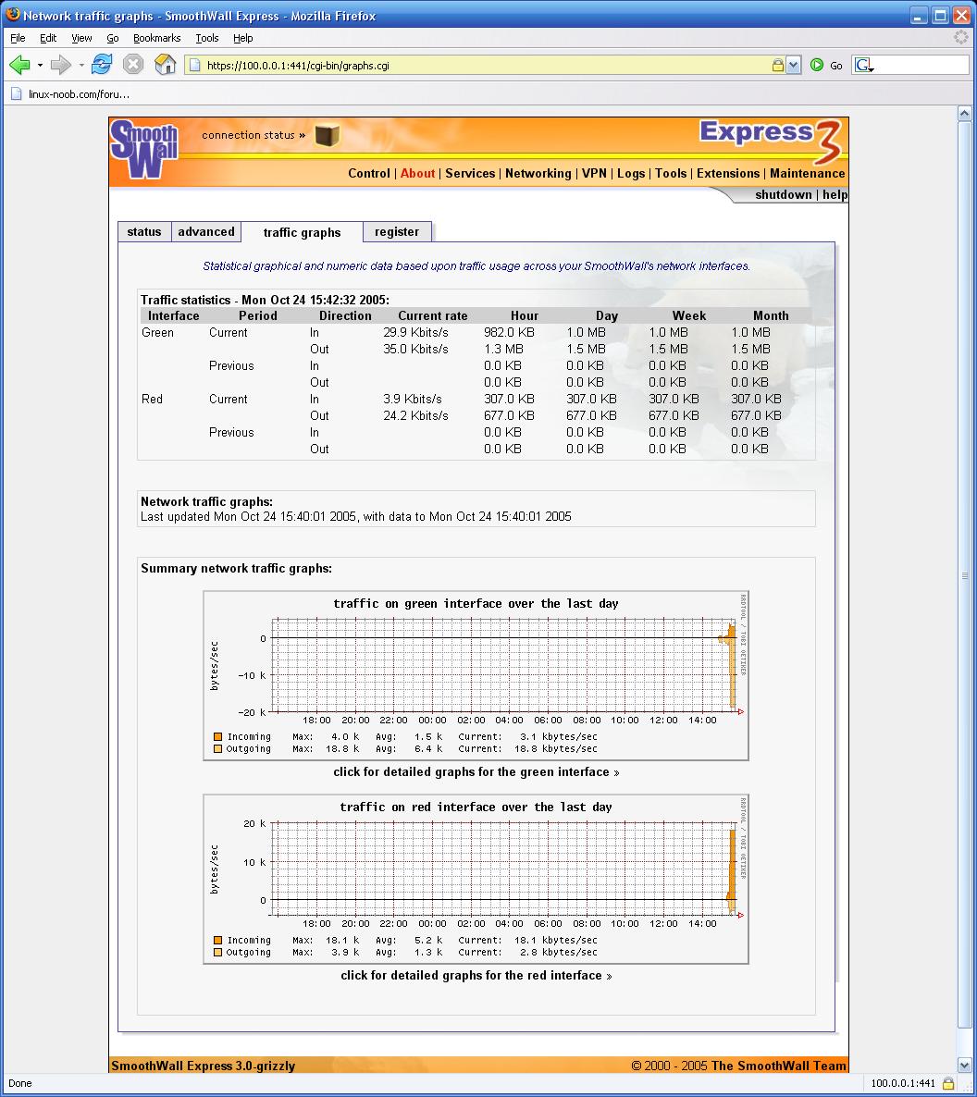Click the vertical scrollbar down arrow
The image size is (977, 1097).
[x=964, y=1065]
